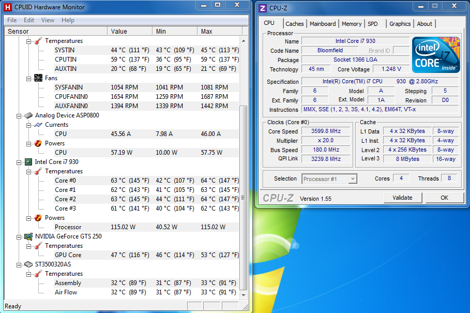Select the Air Flow temperature row
Viewport: 470px width, 313px height.
[x=146, y=292]
